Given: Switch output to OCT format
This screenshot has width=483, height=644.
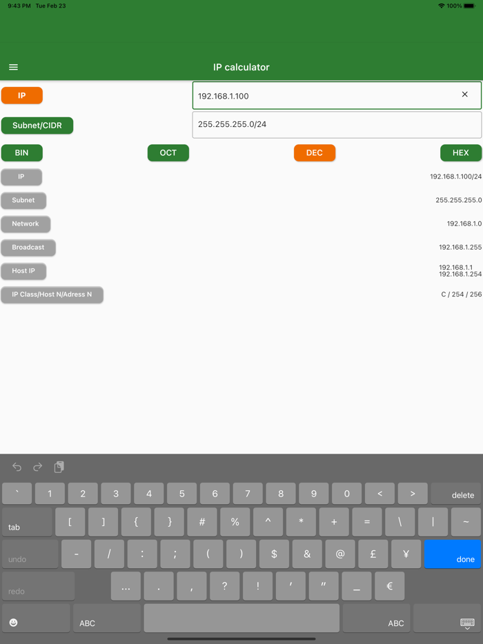Looking at the screenshot, I should pyautogui.click(x=168, y=153).
